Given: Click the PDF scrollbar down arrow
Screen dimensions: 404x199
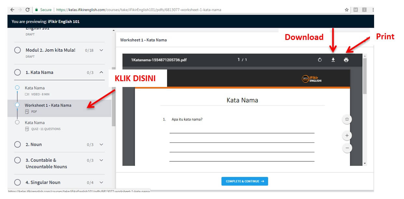Looking at the screenshot, I should (x=365, y=163).
